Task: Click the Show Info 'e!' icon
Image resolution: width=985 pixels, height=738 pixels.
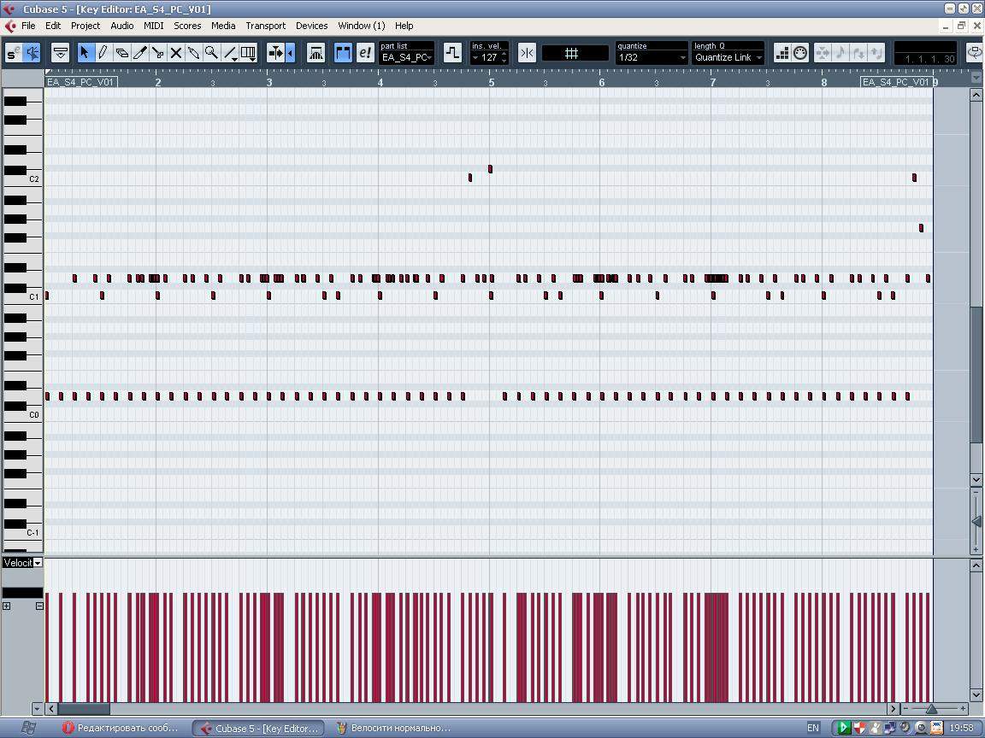Action: (x=365, y=53)
